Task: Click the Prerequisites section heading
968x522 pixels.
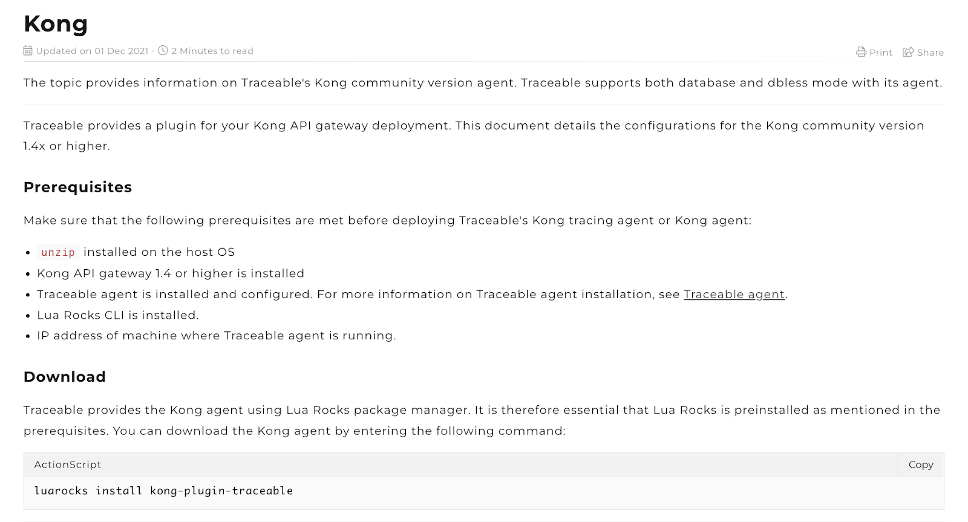Action: click(x=77, y=188)
